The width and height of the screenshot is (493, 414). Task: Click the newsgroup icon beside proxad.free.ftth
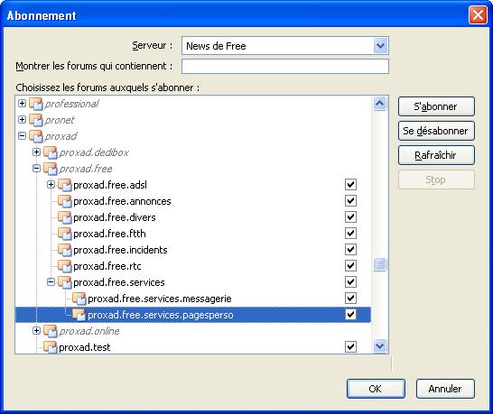pos(65,234)
